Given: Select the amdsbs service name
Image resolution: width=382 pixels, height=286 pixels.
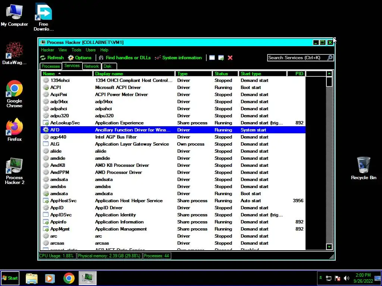Looking at the screenshot, I should point(58,187).
